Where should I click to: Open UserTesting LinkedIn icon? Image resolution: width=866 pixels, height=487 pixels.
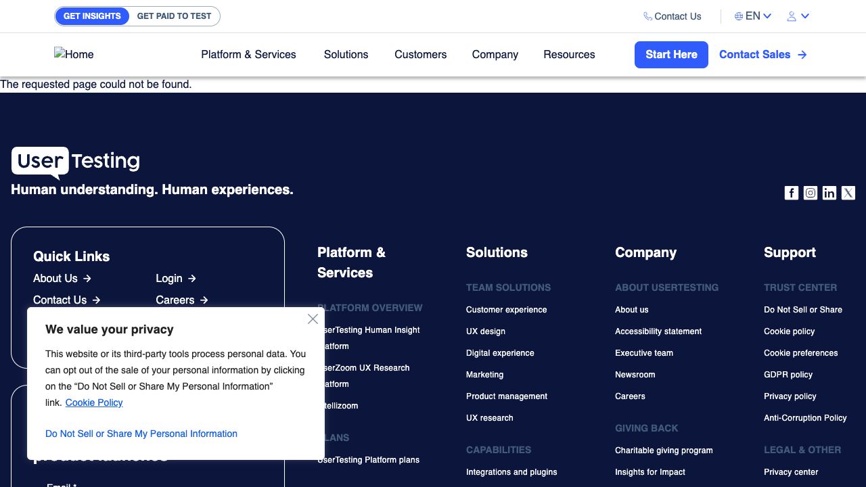tap(829, 193)
